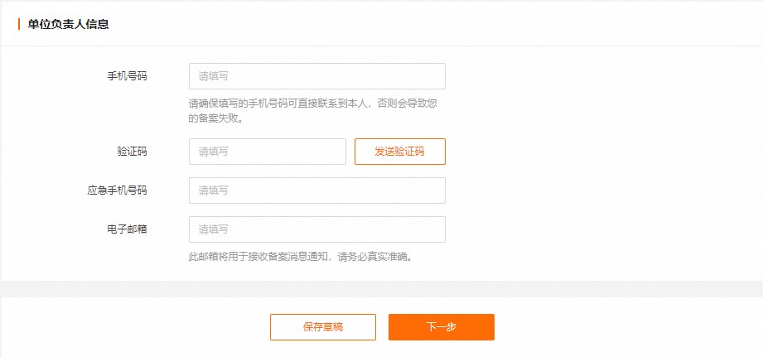Viewport: 763px width, 357px height.
Task: Click the hint line 的备案失败。
Action: click(215, 118)
